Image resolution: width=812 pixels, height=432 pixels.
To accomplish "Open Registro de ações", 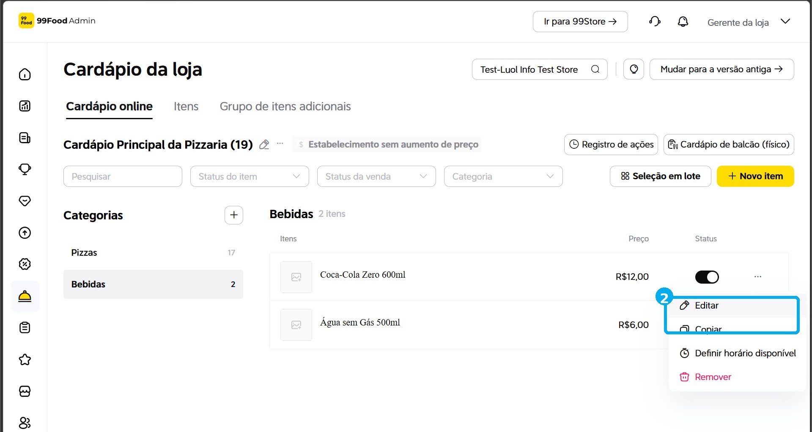I will pos(611,145).
